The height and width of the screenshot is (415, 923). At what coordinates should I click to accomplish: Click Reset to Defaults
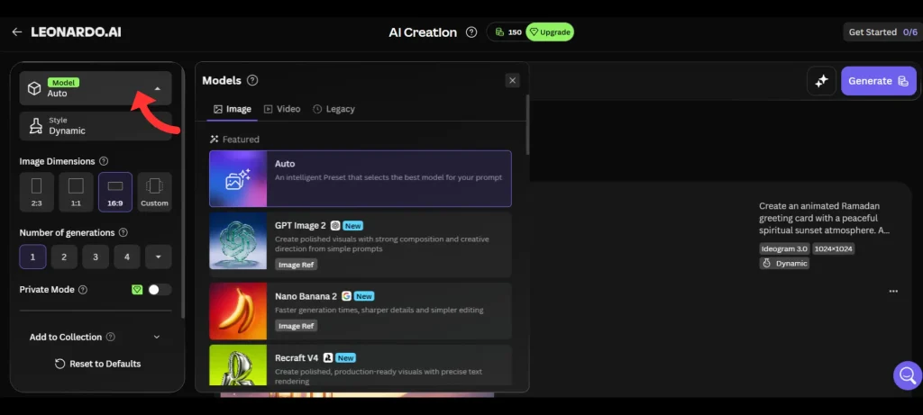(x=97, y=364)
